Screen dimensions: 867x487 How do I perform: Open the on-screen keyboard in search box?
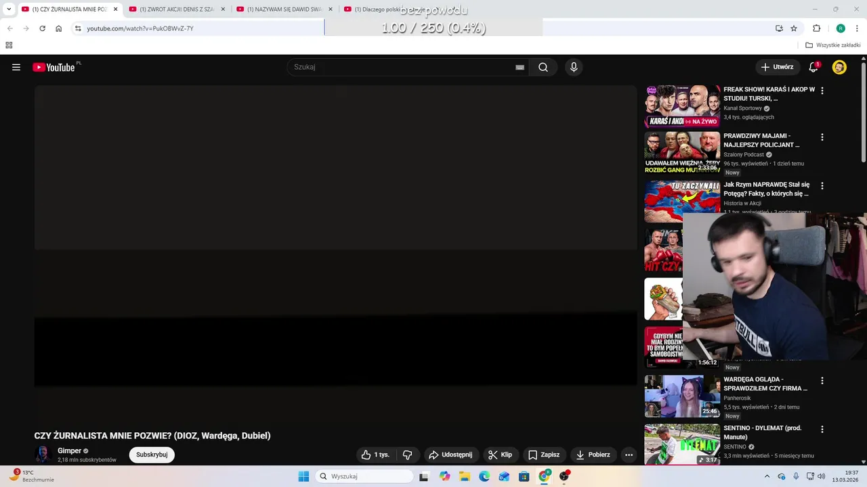[x=520, y=67]
